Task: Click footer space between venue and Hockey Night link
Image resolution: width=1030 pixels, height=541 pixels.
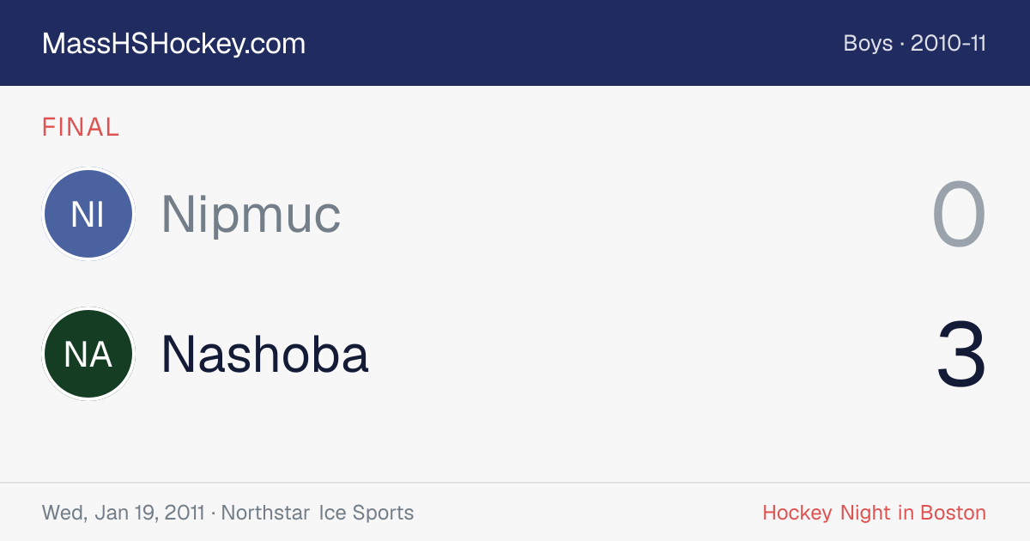Action: 588,513
